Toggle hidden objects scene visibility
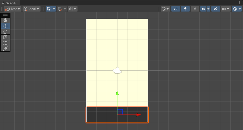This screenshot has height=130, width=243. (216, 9)
